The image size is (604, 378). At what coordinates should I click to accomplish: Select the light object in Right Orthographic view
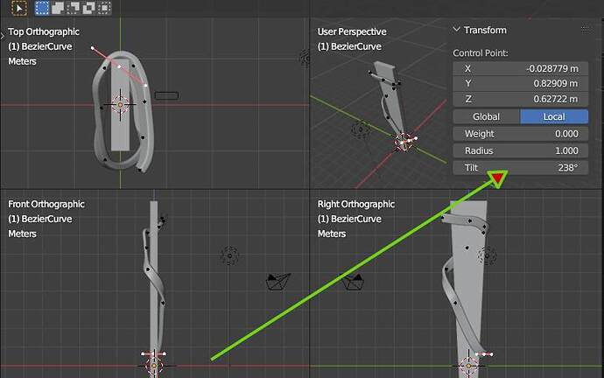coord(487,255)
